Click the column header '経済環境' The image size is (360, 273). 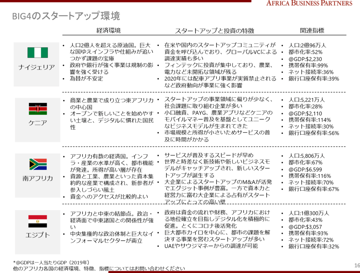pos(109,31)
